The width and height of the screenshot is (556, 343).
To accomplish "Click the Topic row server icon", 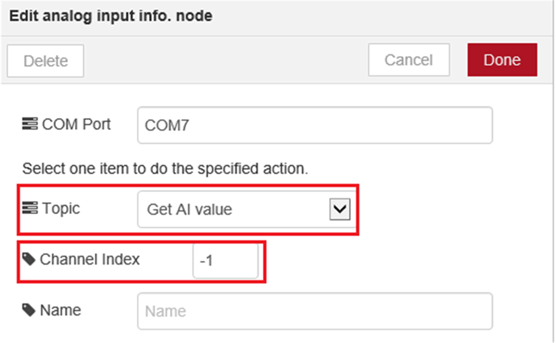I will tap(30, 208).
